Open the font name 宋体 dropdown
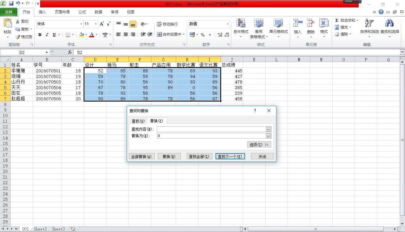 click(81, 24)
